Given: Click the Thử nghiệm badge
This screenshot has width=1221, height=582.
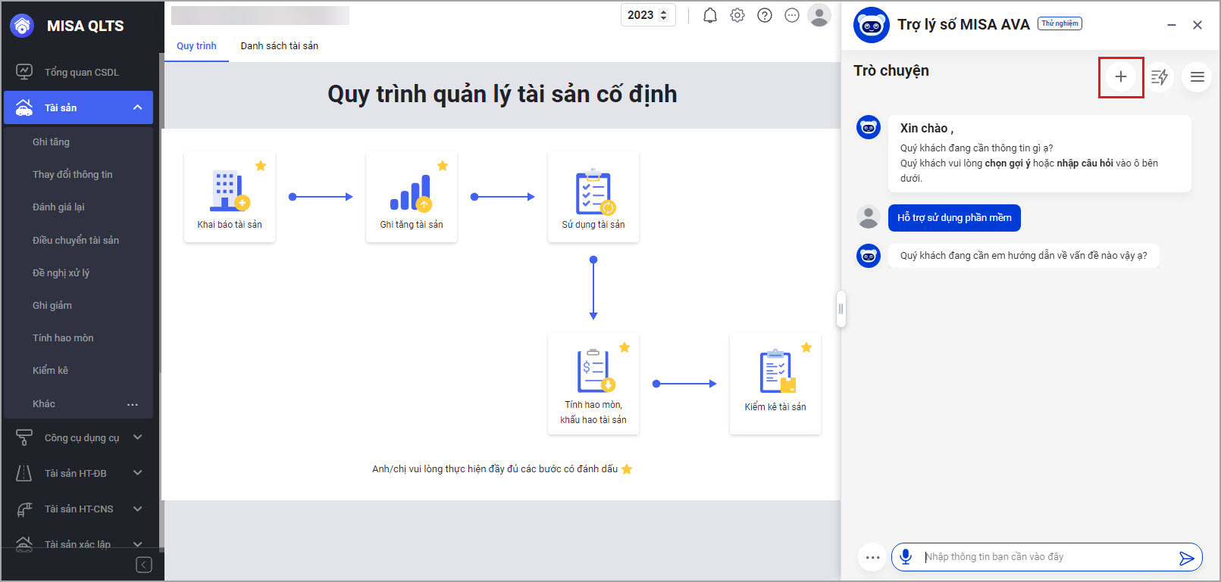Looking at the screenshot, I should click(1060, 23).
